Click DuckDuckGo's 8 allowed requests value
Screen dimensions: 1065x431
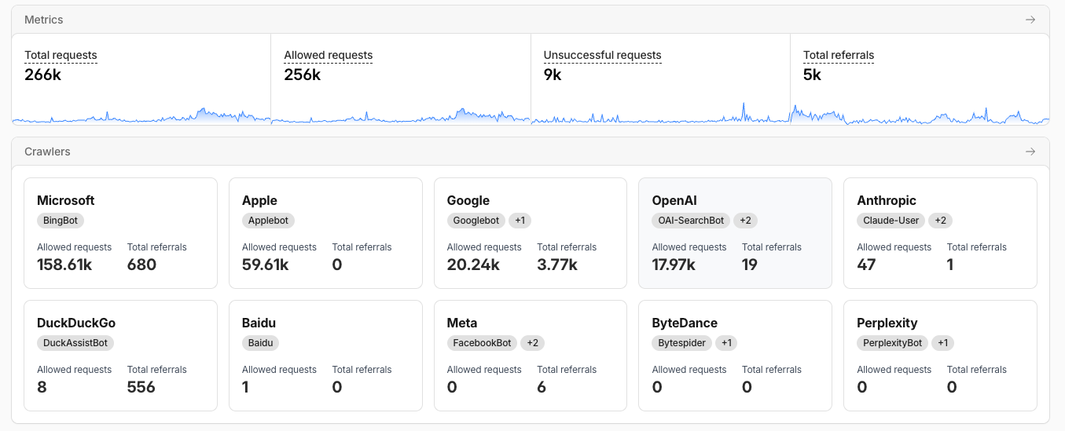[42, 387]
